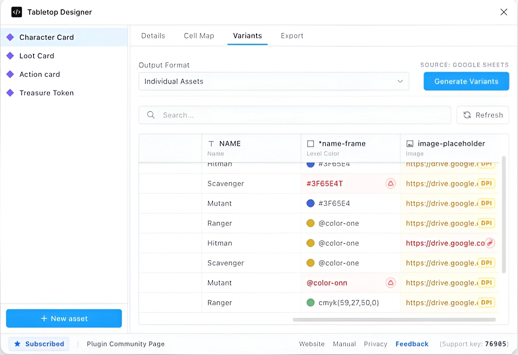This screenshot has width=518, height=355.
Task: Click the warning icon in Scavenger #3F65E4T row
Action: click(x=390, y=183)
